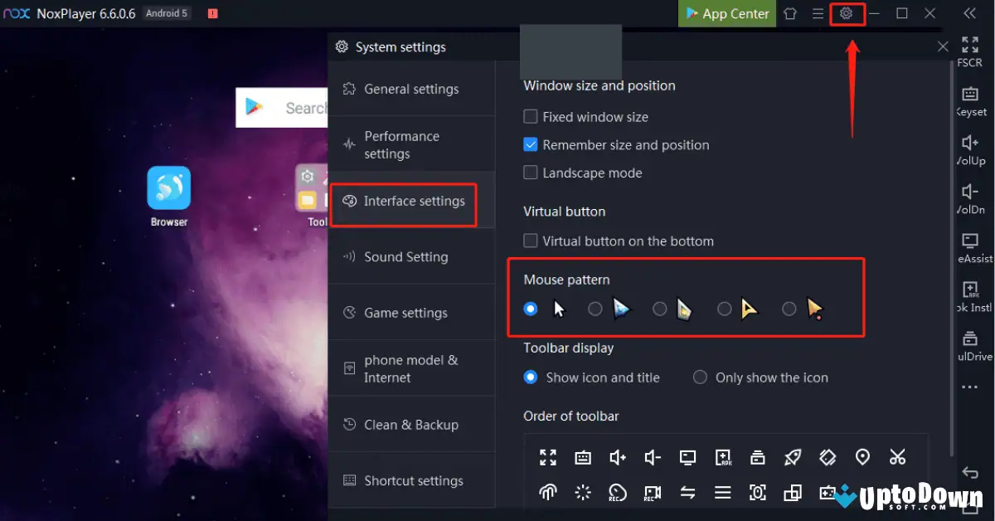
Task: Check the Landscape mode option
Action: pyautogui.click(x=530, y=173)
